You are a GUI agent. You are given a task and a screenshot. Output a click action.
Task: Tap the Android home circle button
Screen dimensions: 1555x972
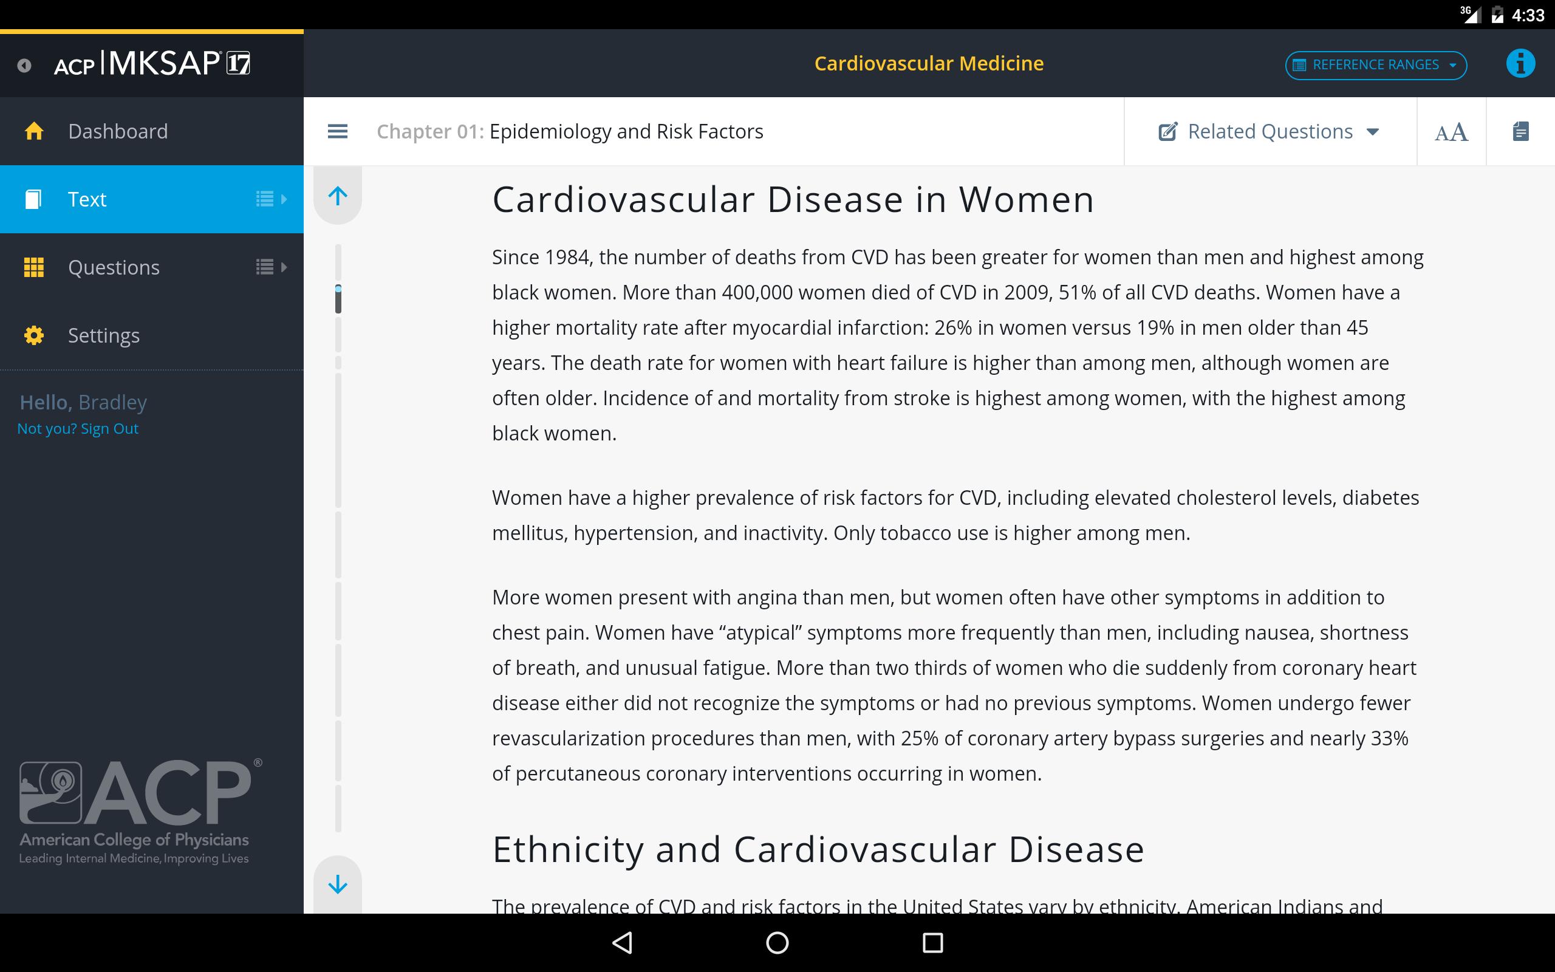point(777,942)
